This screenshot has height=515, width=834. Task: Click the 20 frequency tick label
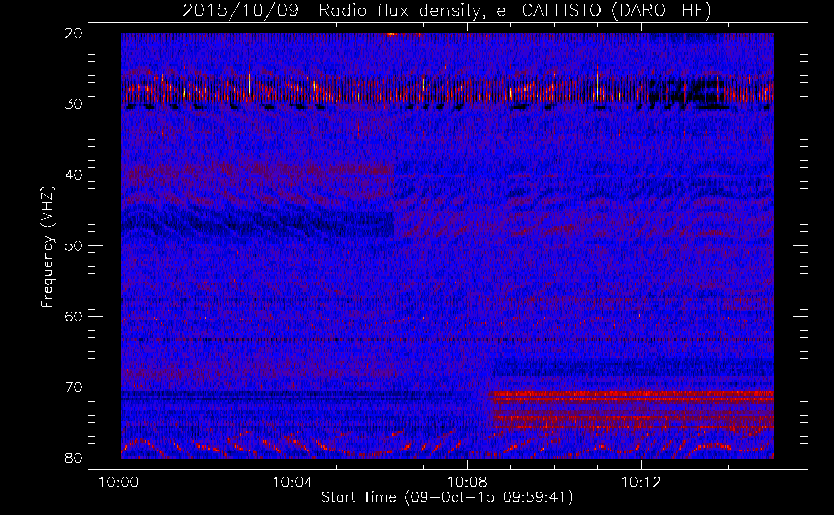[x=74, y=33]
